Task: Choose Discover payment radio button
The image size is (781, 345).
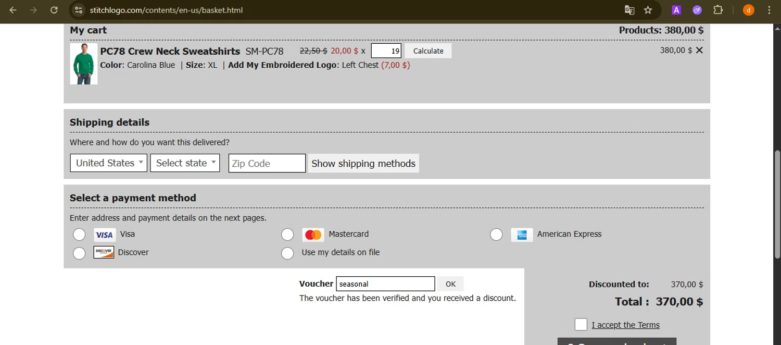Action: pyautogui.click(x=79, y=253)
